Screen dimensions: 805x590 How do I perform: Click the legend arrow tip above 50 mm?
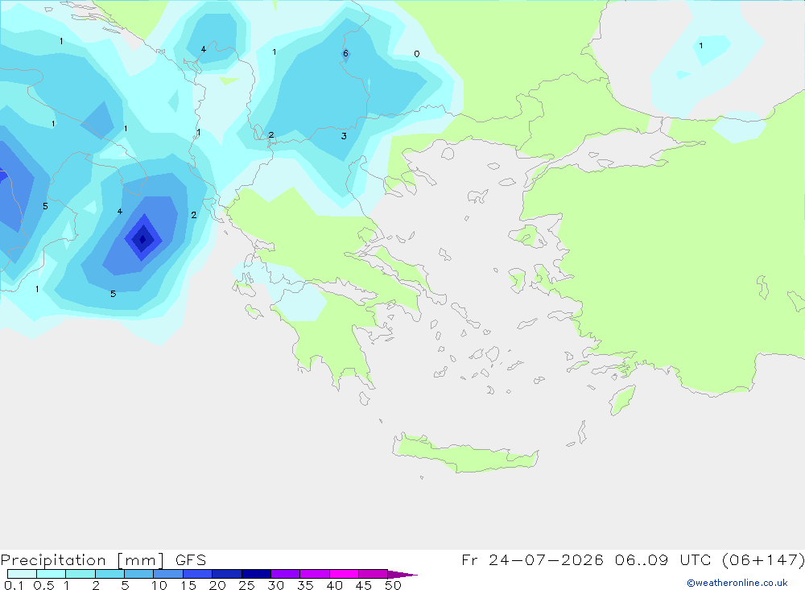(402, 575)
